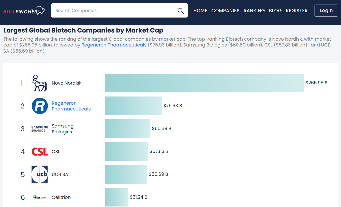Click the Regeneron blue R logo

[x=40, y=106]
